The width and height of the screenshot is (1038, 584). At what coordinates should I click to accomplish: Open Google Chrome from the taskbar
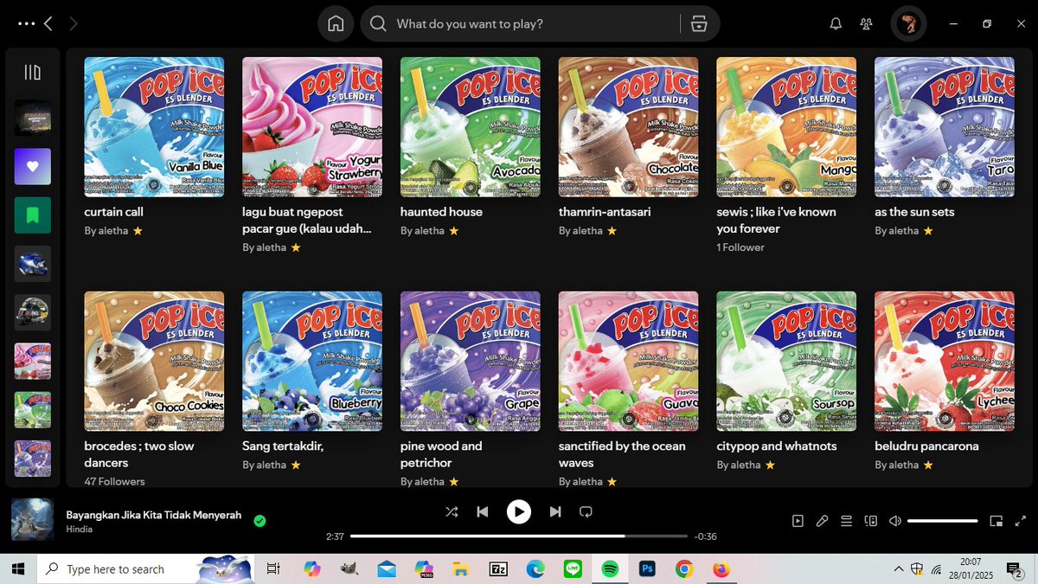pyautogui.click(x=684, y=569)
